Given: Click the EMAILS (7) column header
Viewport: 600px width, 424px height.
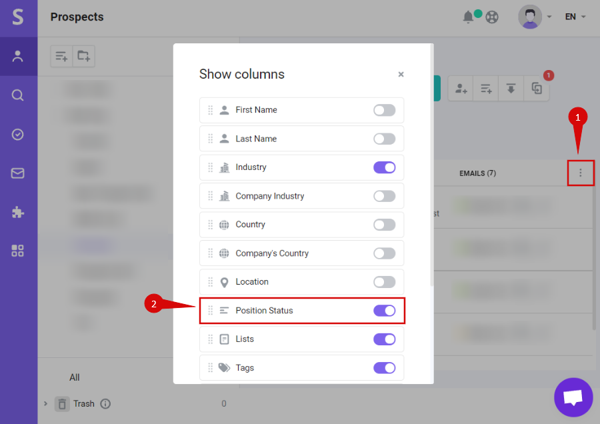Looking at the screenshot, I should pos(477,173).
